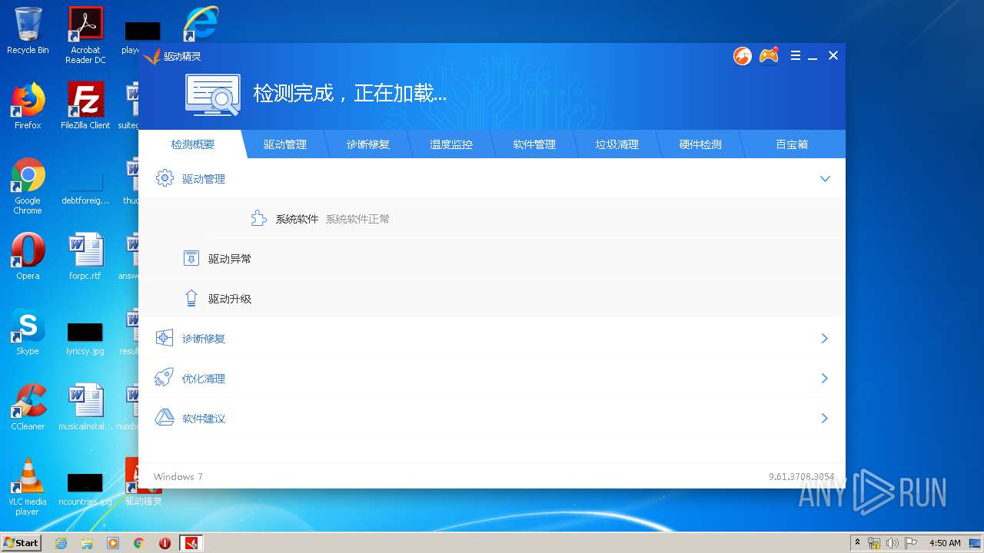The height and width of the screenshot is (553, 984).
Task: Open Recycle Bin on the desktop
Action: pos(28,31)
